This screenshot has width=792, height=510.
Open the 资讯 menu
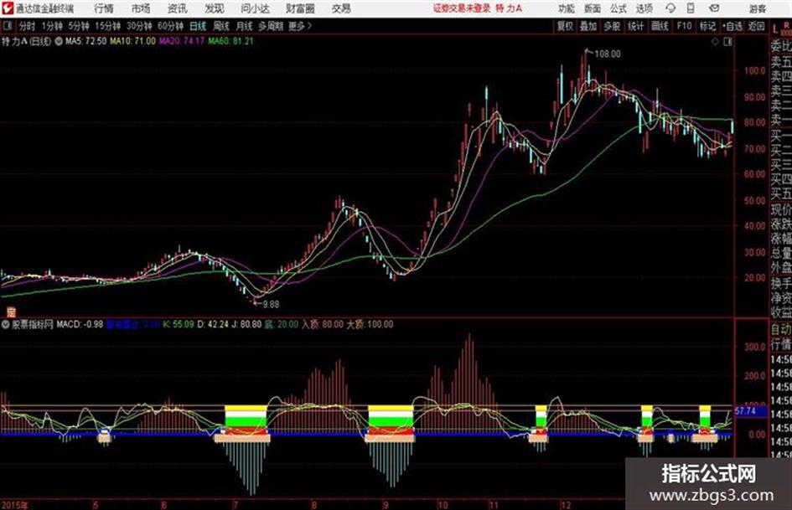point(178,8)
